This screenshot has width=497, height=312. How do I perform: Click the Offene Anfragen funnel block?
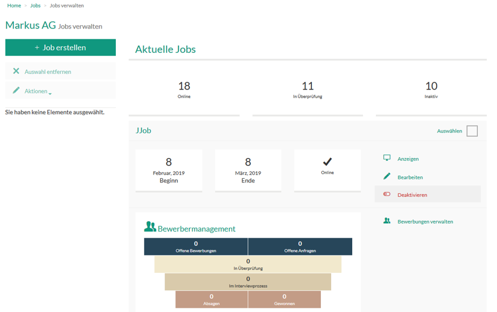click(300, 247)
